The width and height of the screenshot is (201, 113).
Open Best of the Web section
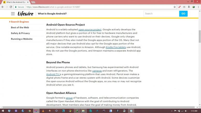tap(20, 27)
